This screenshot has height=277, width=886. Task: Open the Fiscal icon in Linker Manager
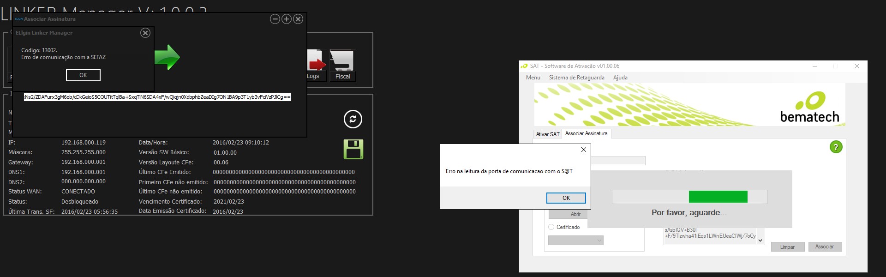point(342,65)
